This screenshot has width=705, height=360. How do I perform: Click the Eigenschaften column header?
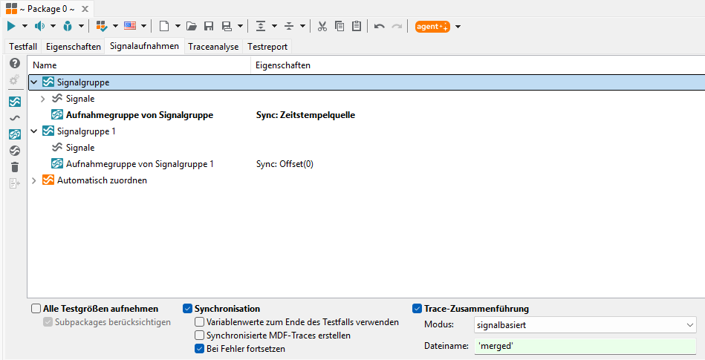(x=478, y=65)
